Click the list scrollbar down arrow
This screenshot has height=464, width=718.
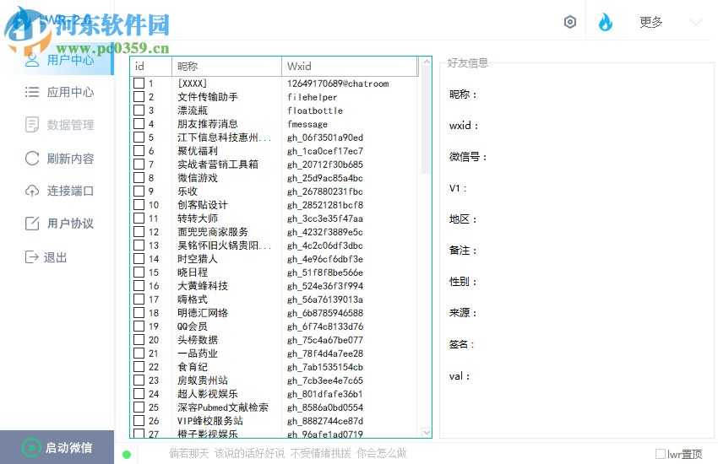pyautogui.click(x=427, y=432)
